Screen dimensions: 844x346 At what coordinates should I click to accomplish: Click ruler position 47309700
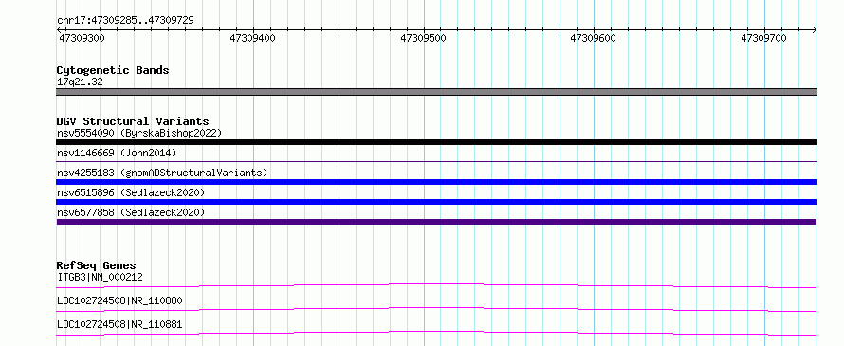[x=763, y=38]
